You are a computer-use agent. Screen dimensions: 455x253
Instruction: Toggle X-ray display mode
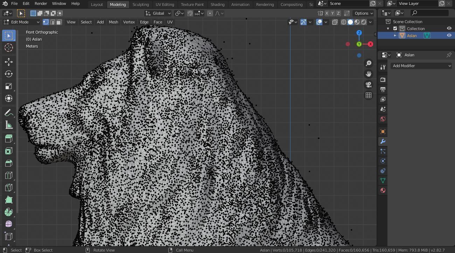tap(335, 22)
